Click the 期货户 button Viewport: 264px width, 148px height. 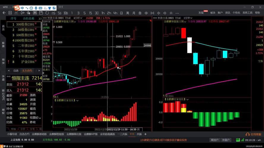214,140
